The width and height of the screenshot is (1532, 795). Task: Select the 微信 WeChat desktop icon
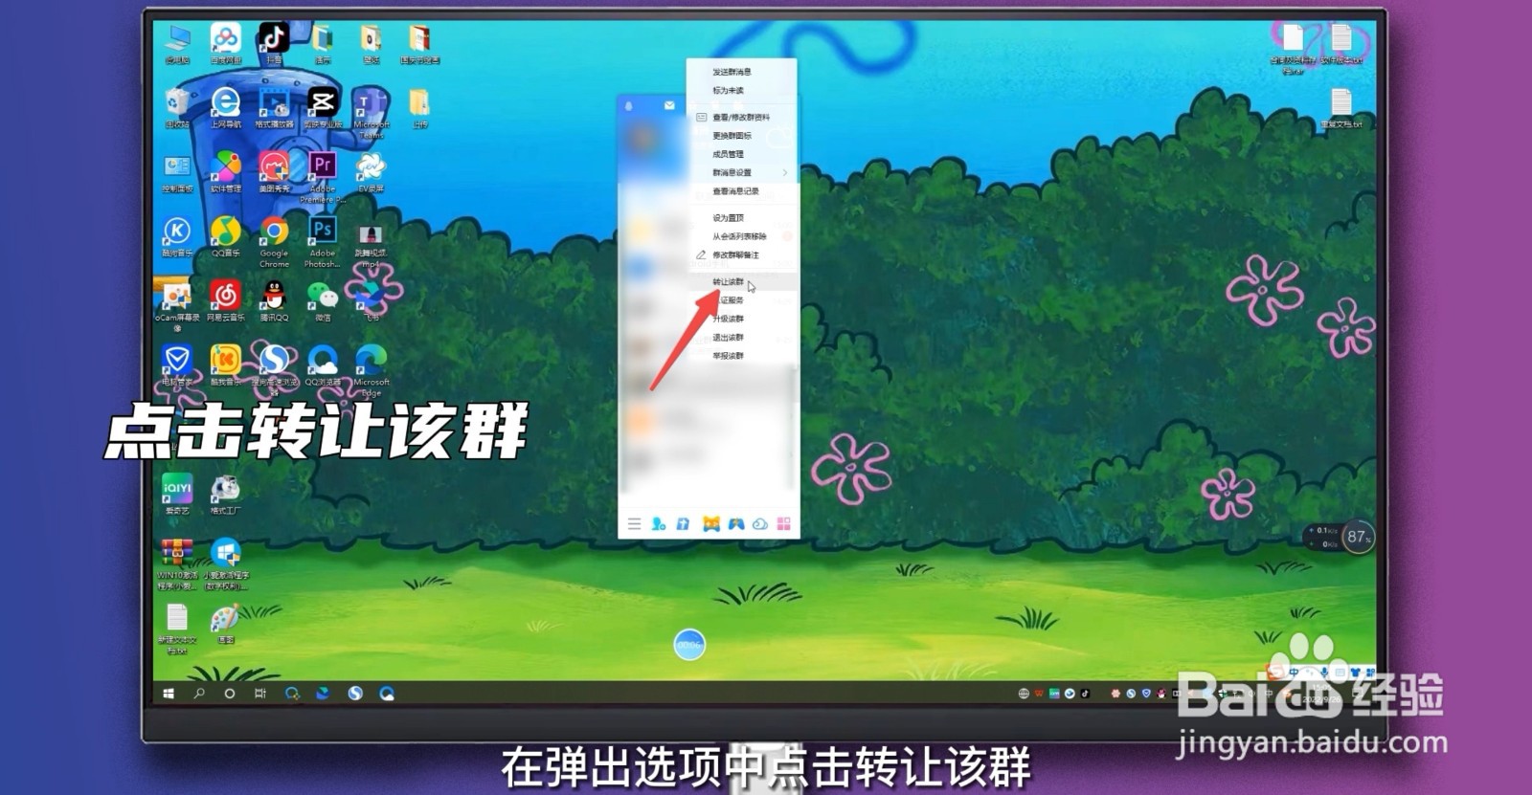pyautogui.click(x=323, y=300)
